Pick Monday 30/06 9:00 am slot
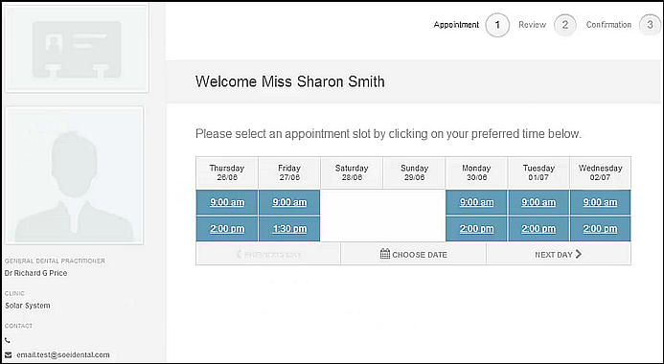This screenshot has width=664, height=364. coord(476,202)
